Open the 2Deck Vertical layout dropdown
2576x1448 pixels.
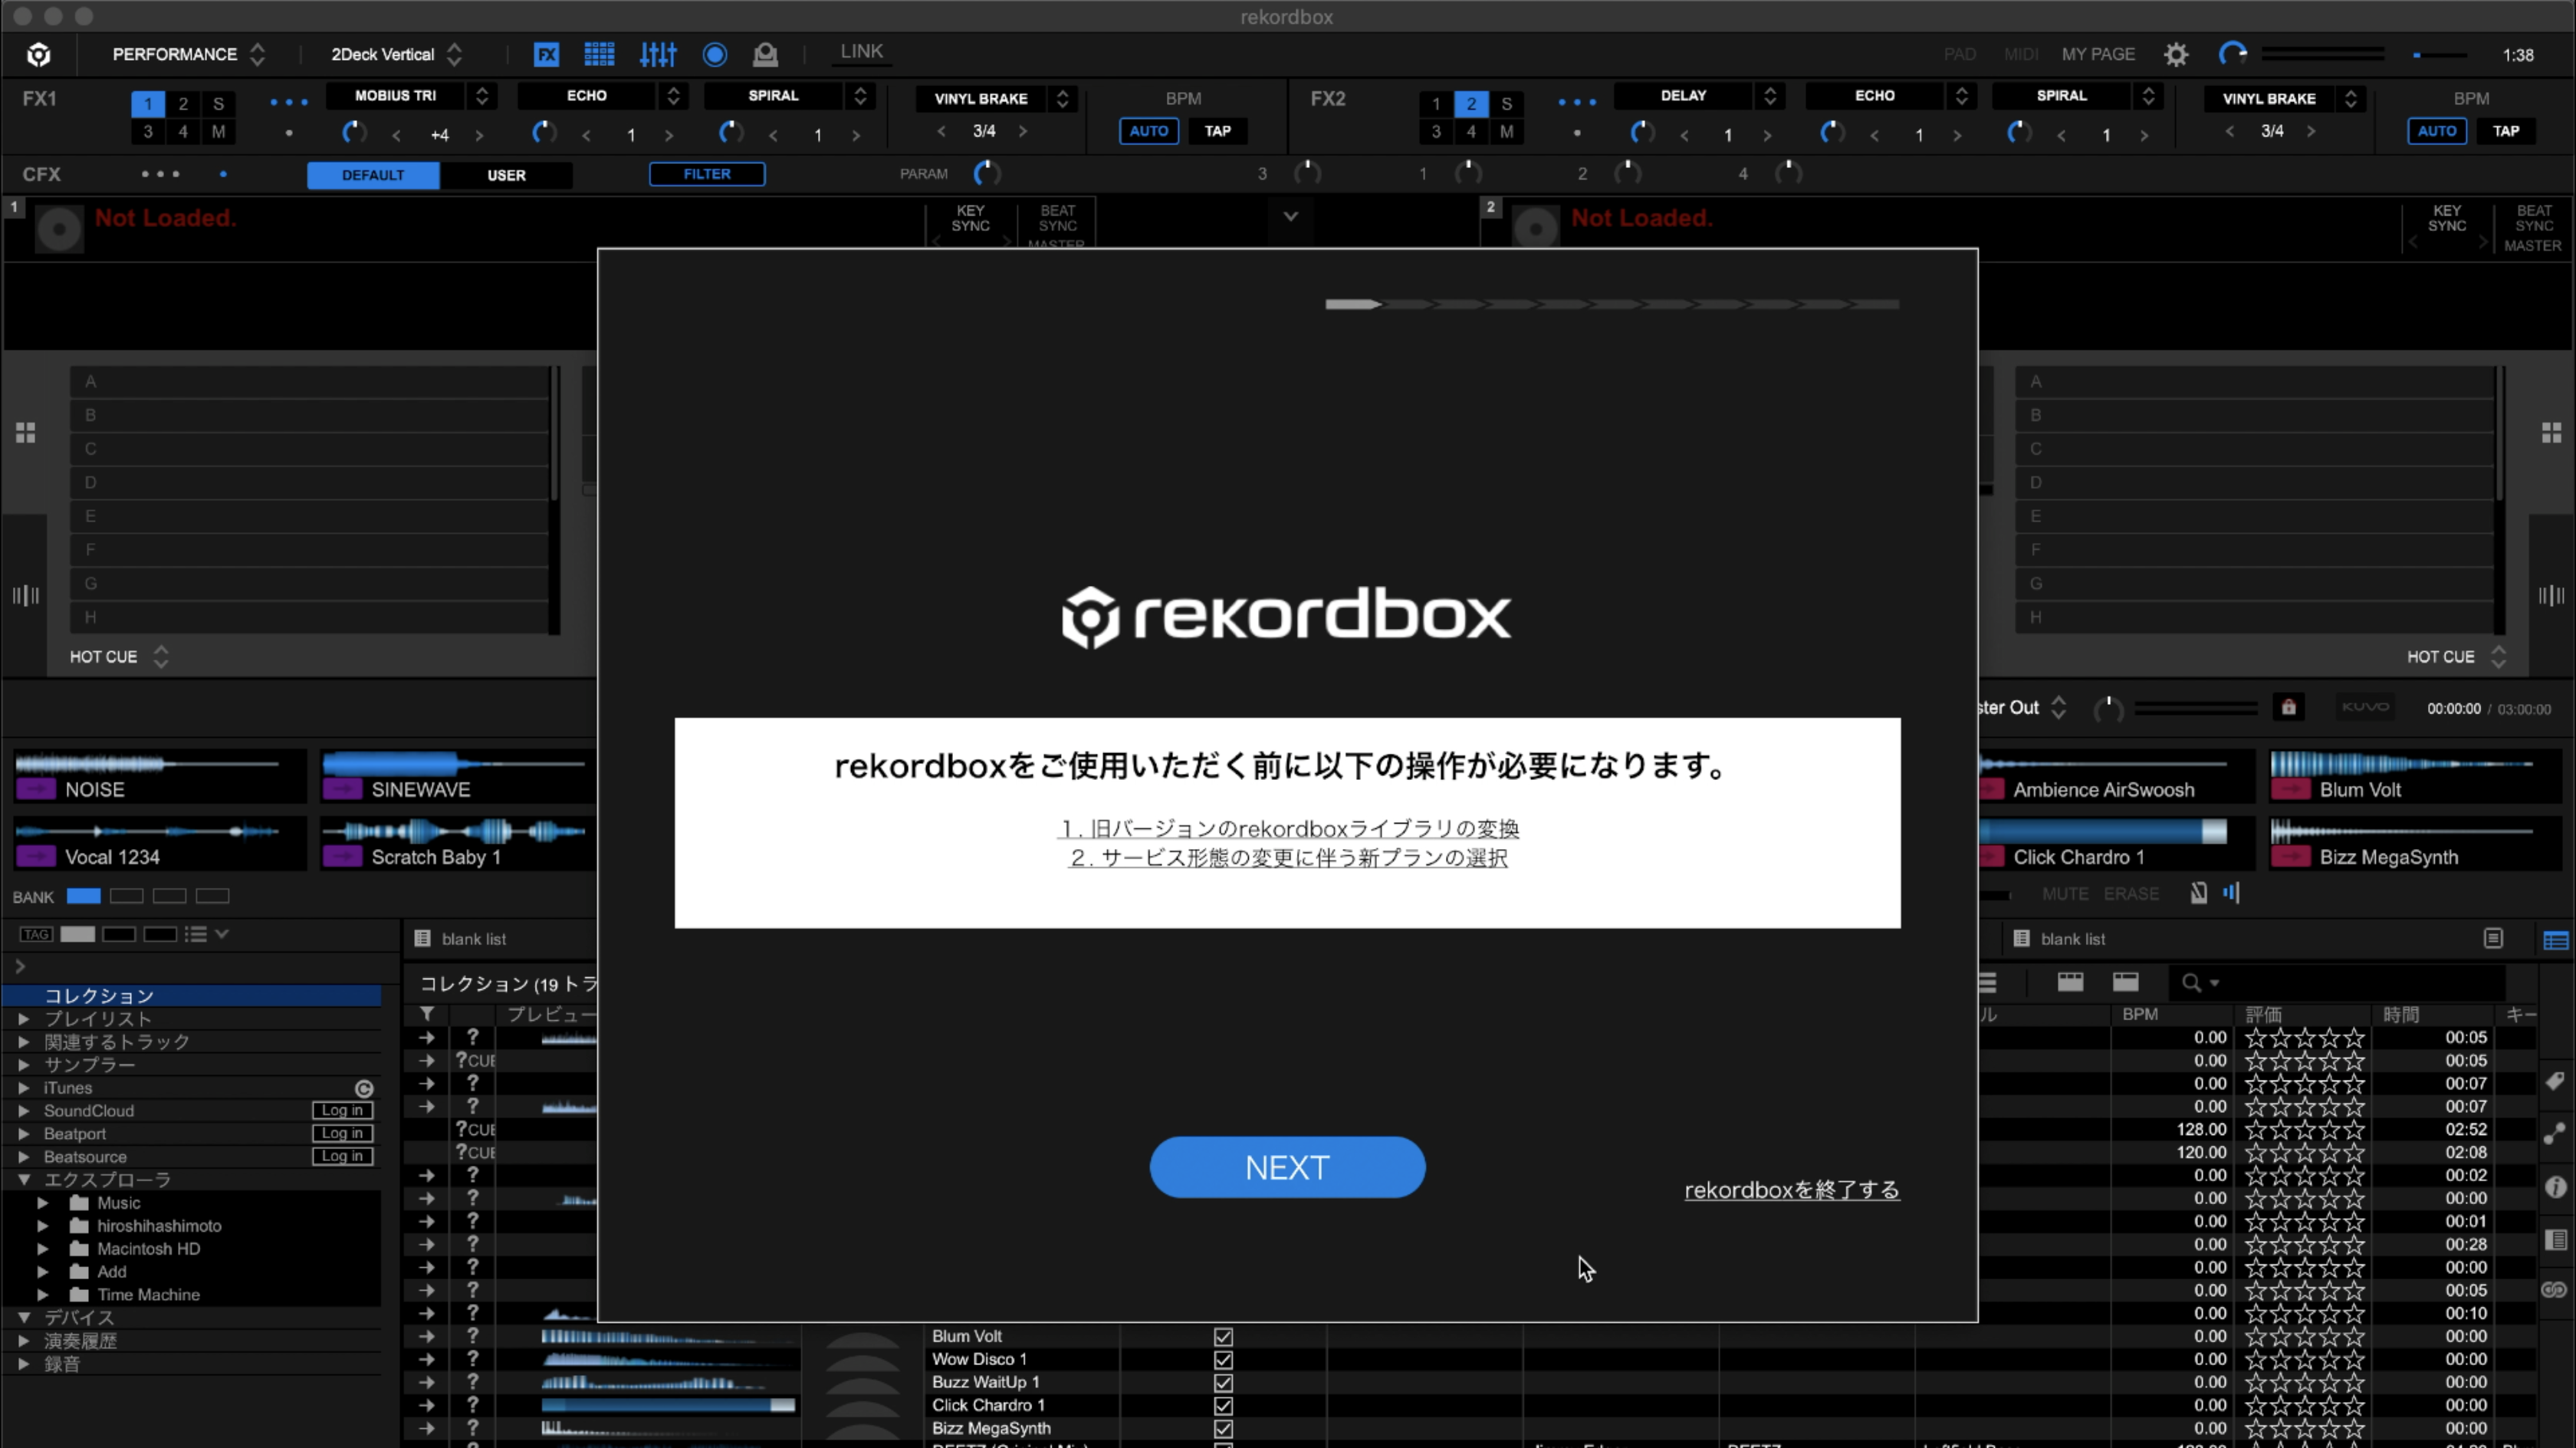396,54
